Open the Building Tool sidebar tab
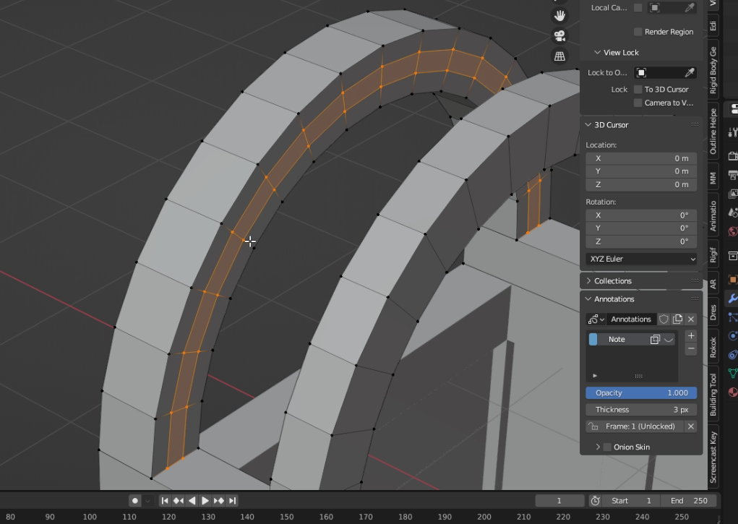This screenshot has height=524, width=738. click(x=713, y=395)
